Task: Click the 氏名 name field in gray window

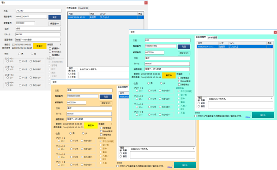Action: coord(38,11)
